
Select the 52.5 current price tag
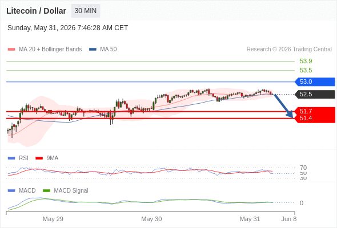315,94
